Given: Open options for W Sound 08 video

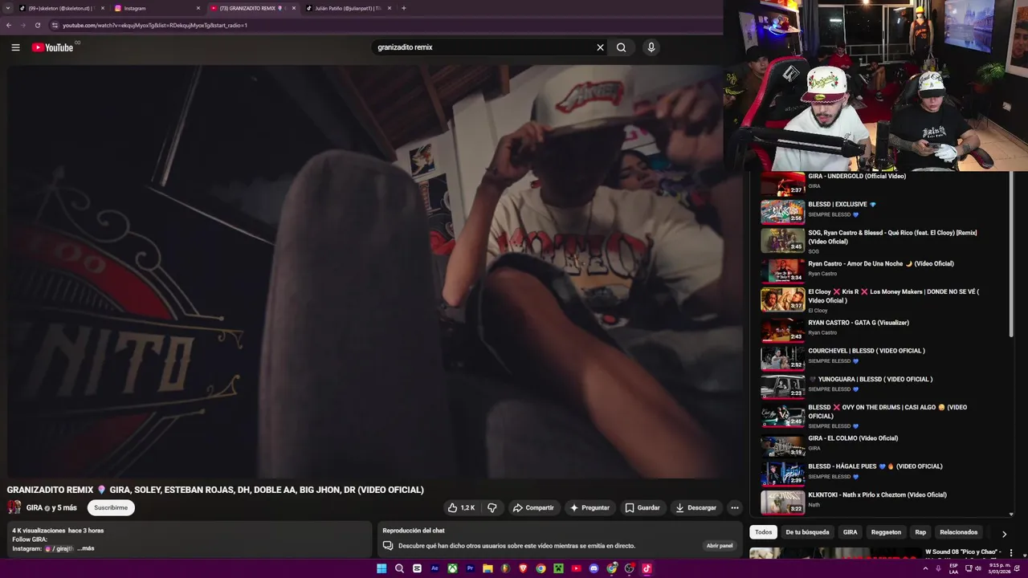Looking at the screenshot, I should click(1010, 553).
